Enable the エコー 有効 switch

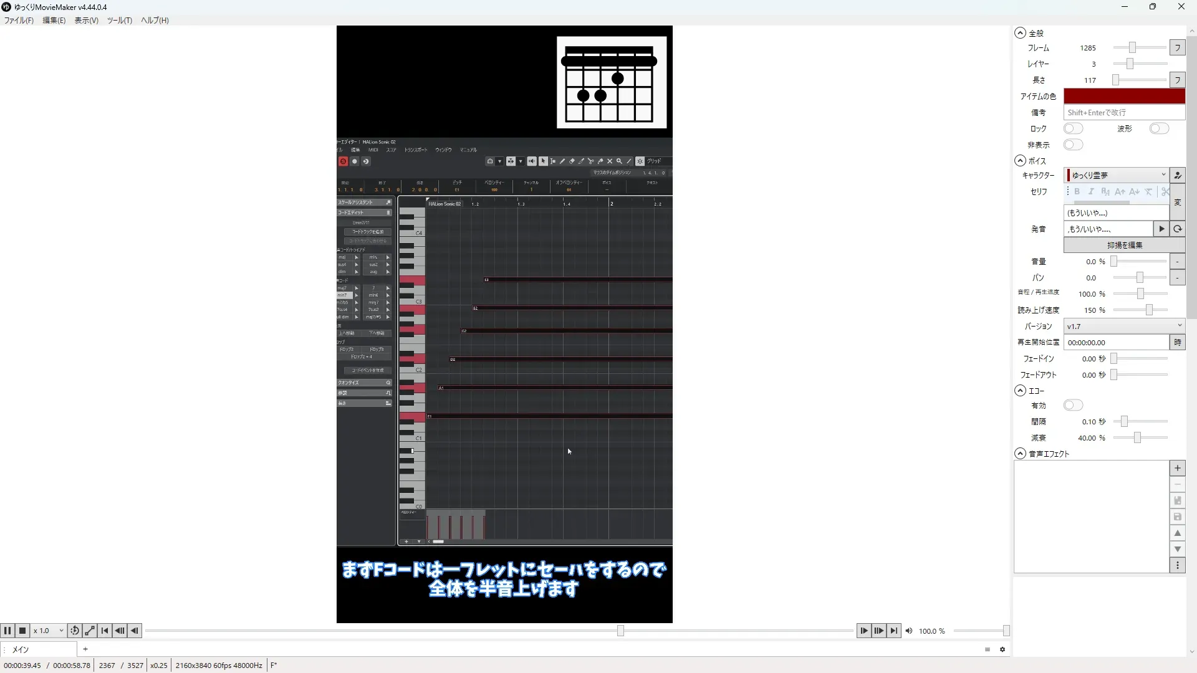pos(1073,405)
